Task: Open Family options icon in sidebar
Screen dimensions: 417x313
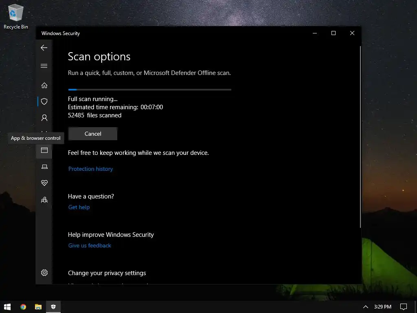Action: (x=44, y=200)
